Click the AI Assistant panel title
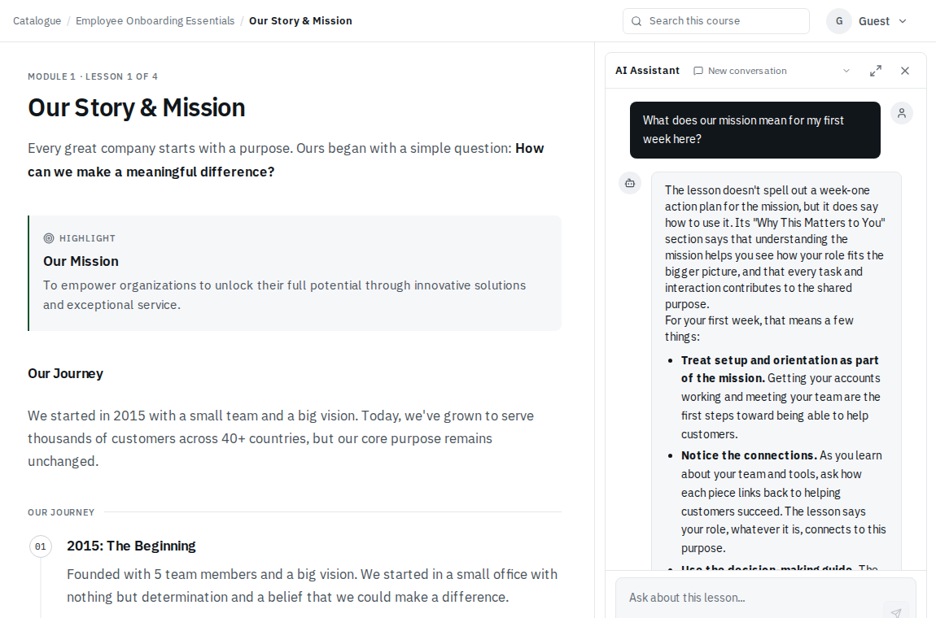 point(647,71)
